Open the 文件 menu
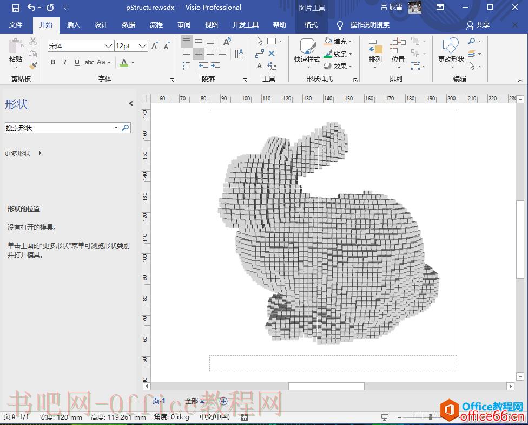Image resolution: width=528 pixels, height=425 pixels. (x=16, y=24)
